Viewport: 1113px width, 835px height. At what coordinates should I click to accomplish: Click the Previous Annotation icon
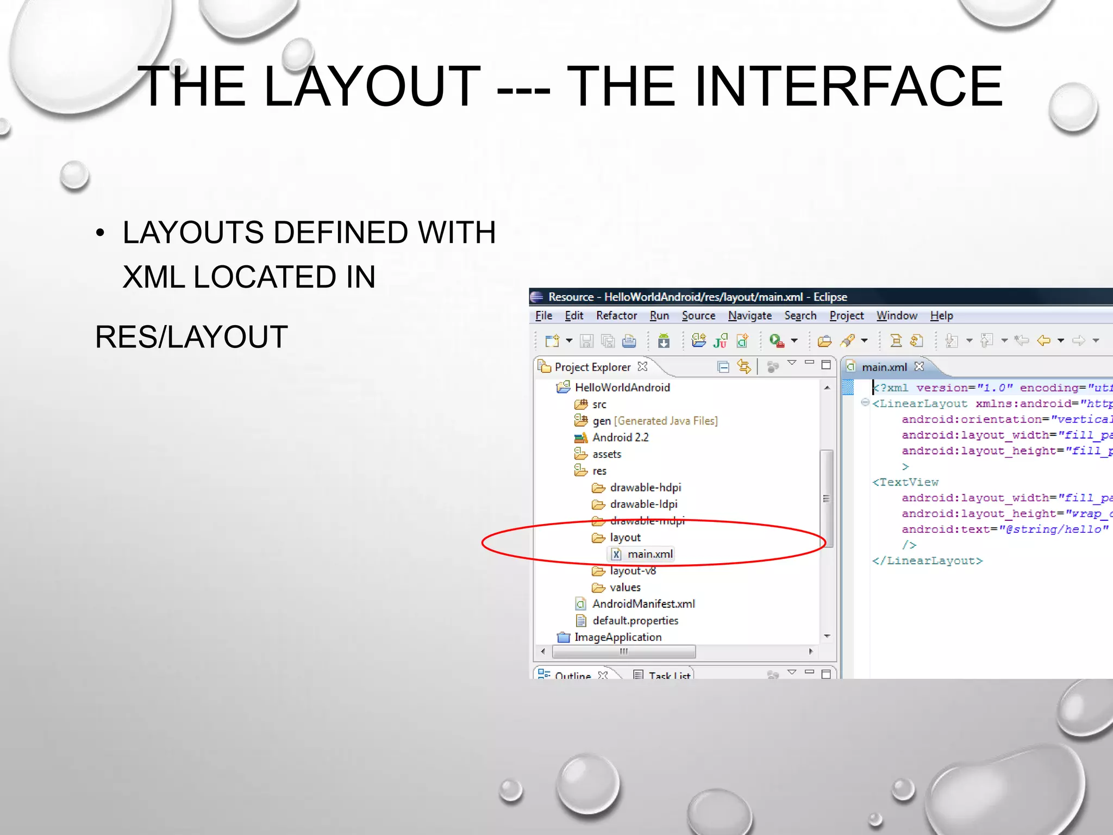pos(987,341)
